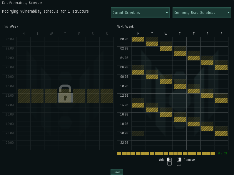
Task: Click the left-click mouse icon beside Add
Action: (x=169, y=161)
